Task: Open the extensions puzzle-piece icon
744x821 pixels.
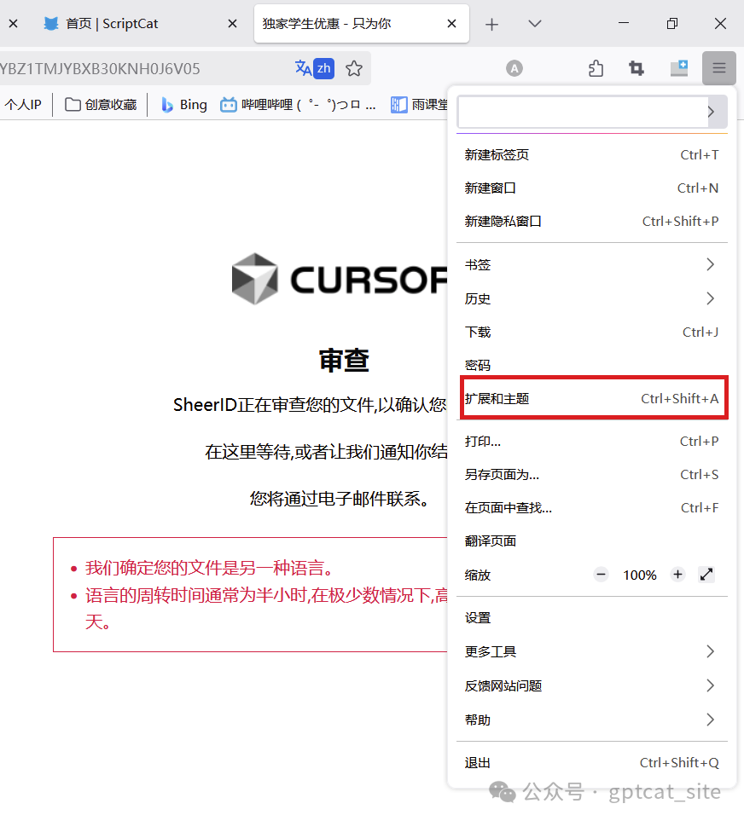Action: (x=596, y=68)
